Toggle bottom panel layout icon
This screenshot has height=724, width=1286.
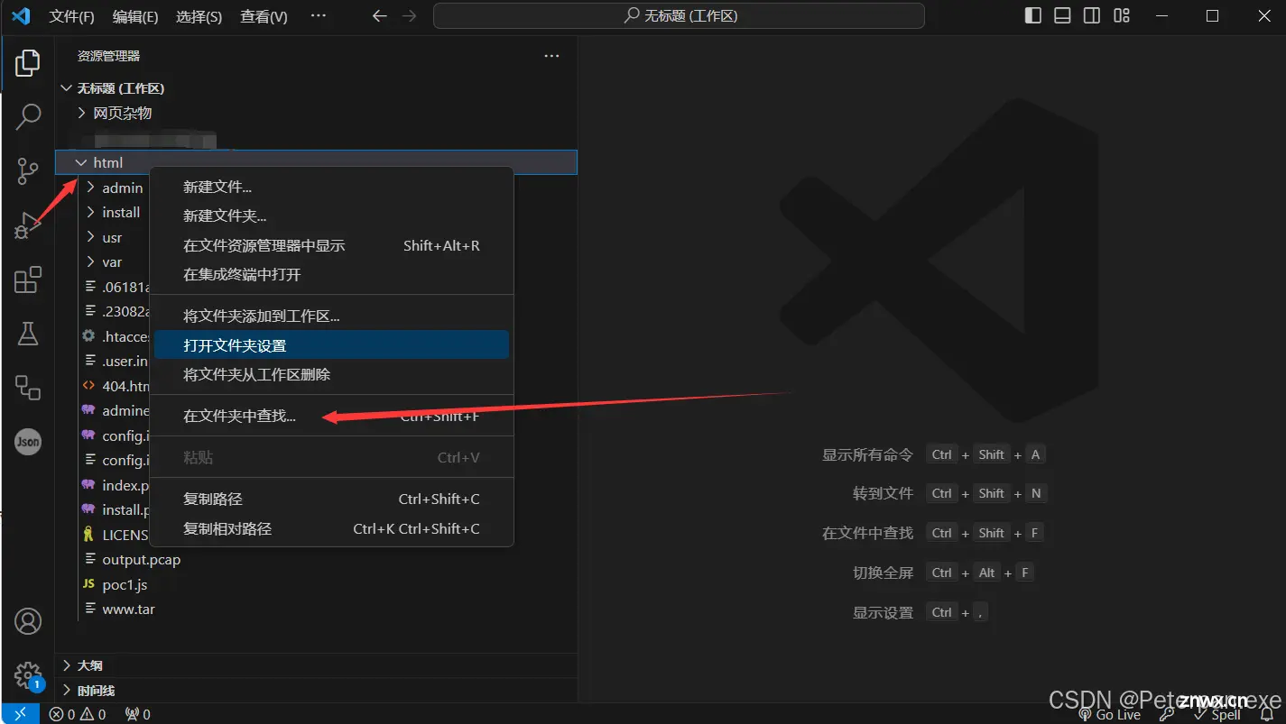(1062, 16)
